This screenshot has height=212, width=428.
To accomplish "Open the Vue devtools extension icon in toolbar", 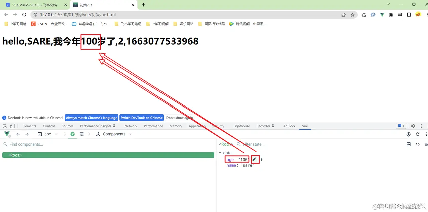I will pyautogui.click(x=382, y=15).
